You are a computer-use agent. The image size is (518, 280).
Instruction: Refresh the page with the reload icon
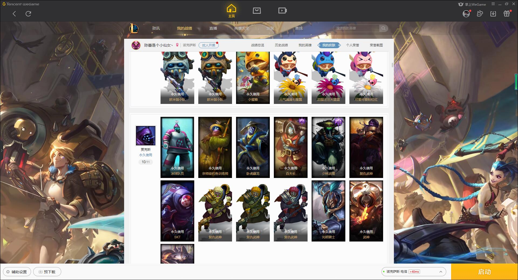click(x=28, y=14)
